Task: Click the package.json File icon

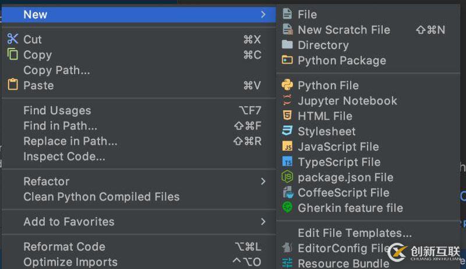Action: click(x=287, y=177)
